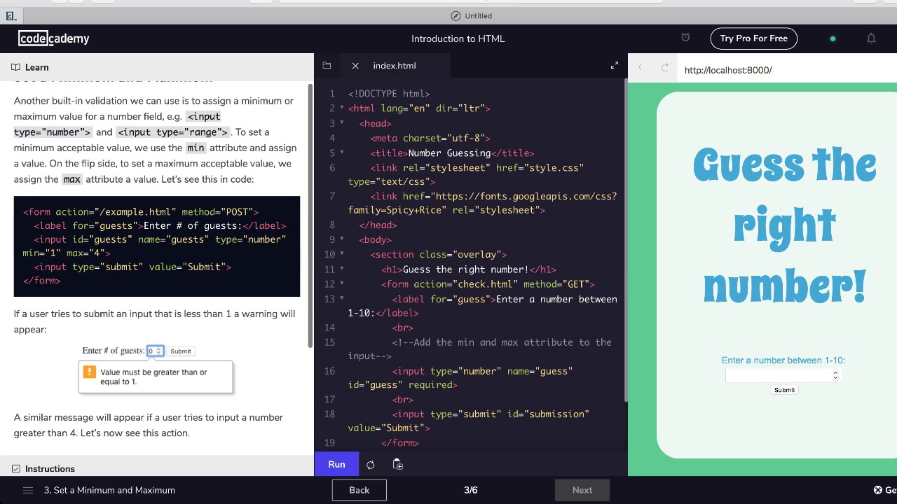Image resolution: width=897 pixels, height=504 pixels.
Task: Collapse the body tag fold arrow, line 9
Action: pyautogui.click(x=342, y=239)
